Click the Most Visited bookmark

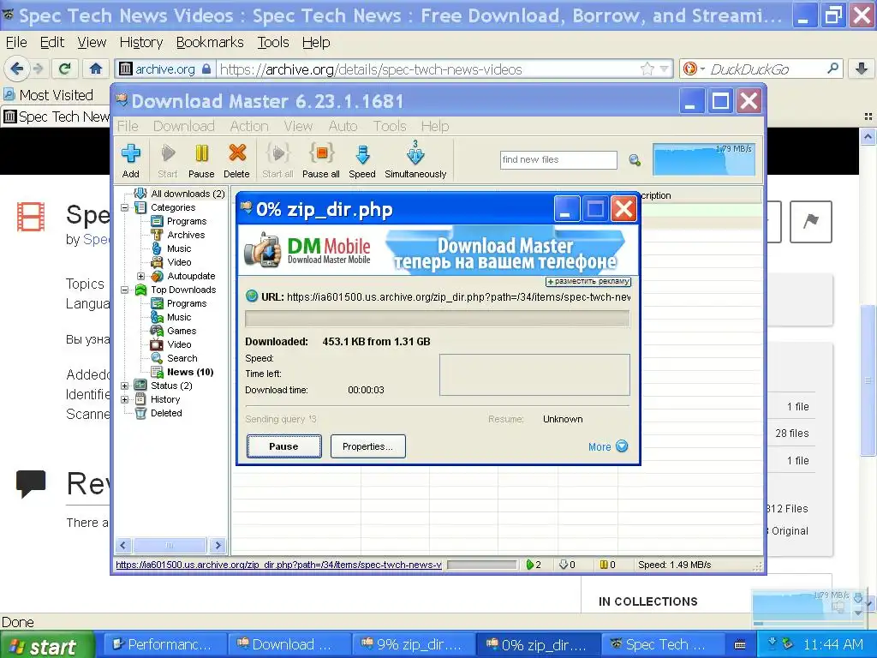[48, 95]
